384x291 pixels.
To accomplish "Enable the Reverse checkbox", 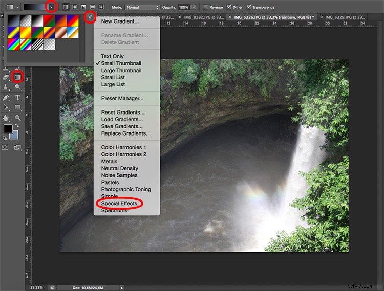I will pyautogui.click(x=206, y=7).
